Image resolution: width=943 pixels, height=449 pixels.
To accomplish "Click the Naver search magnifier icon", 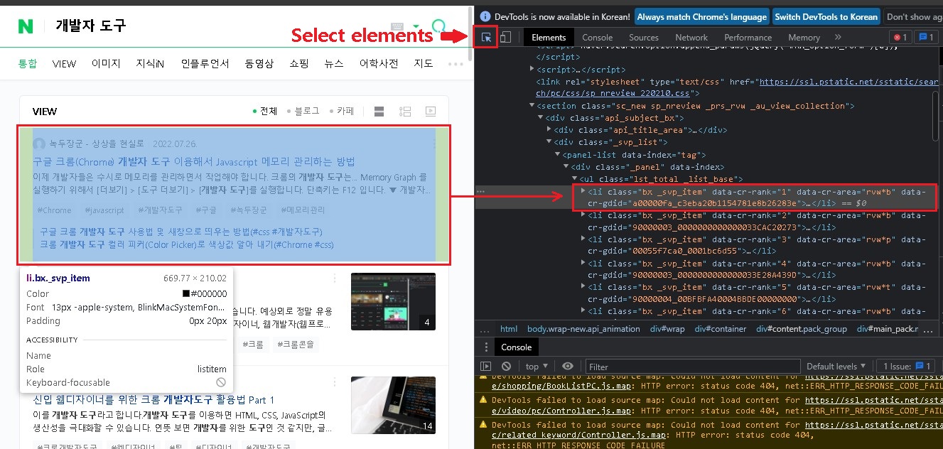I will coord(439,27).
